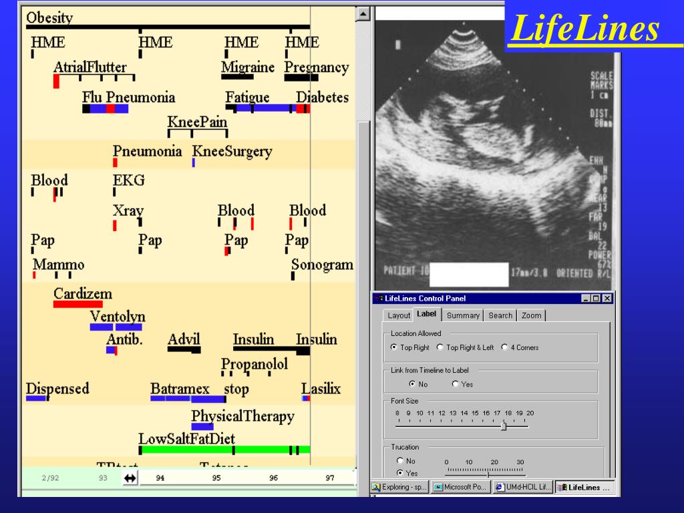Image resolution: width=684 pixels, height=513 pixels.
Task: Minimize the LifeLines Control Panel window
Action: 586,299
